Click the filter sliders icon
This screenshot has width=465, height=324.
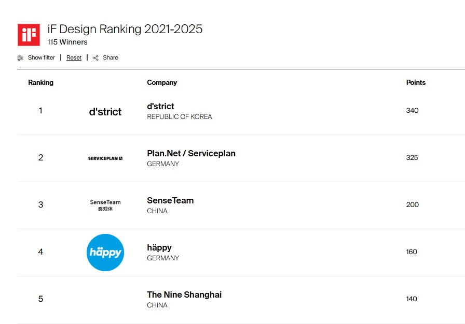click(x=20, y=58)
